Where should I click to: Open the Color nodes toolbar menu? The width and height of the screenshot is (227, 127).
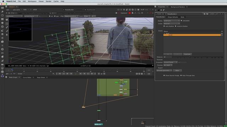(2, 23)
